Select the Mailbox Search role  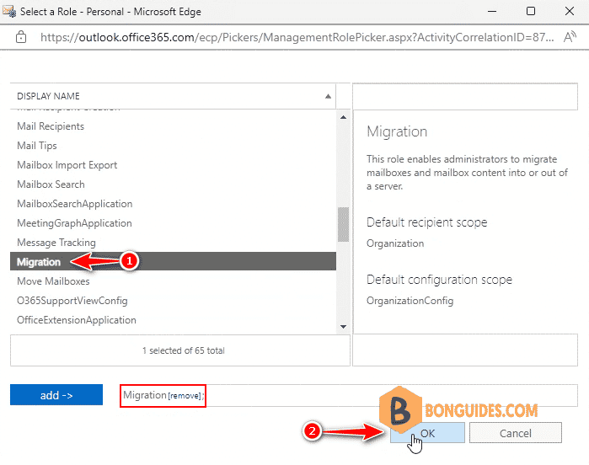coord(51,184)
